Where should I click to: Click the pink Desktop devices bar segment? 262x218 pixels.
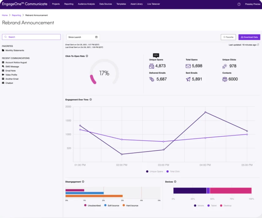pos(230,190)
